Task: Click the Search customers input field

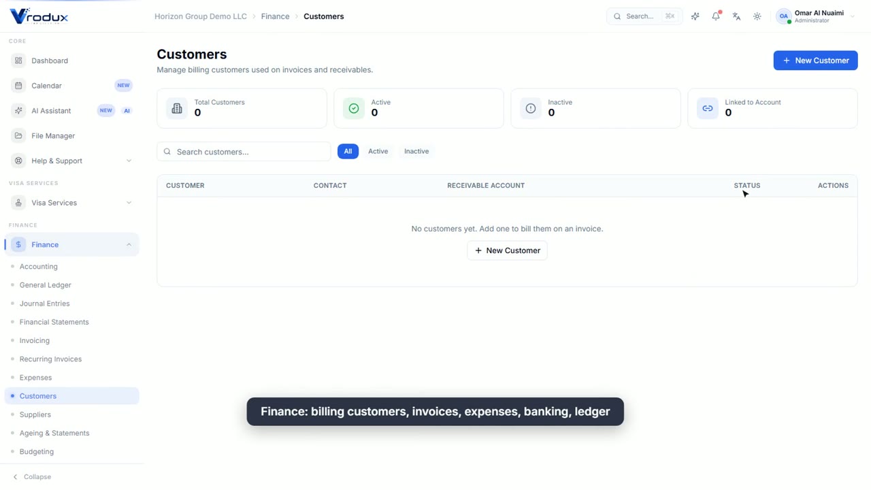Action: [244, 151]
